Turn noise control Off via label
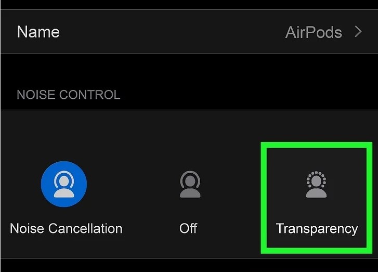 click(188, 228)
